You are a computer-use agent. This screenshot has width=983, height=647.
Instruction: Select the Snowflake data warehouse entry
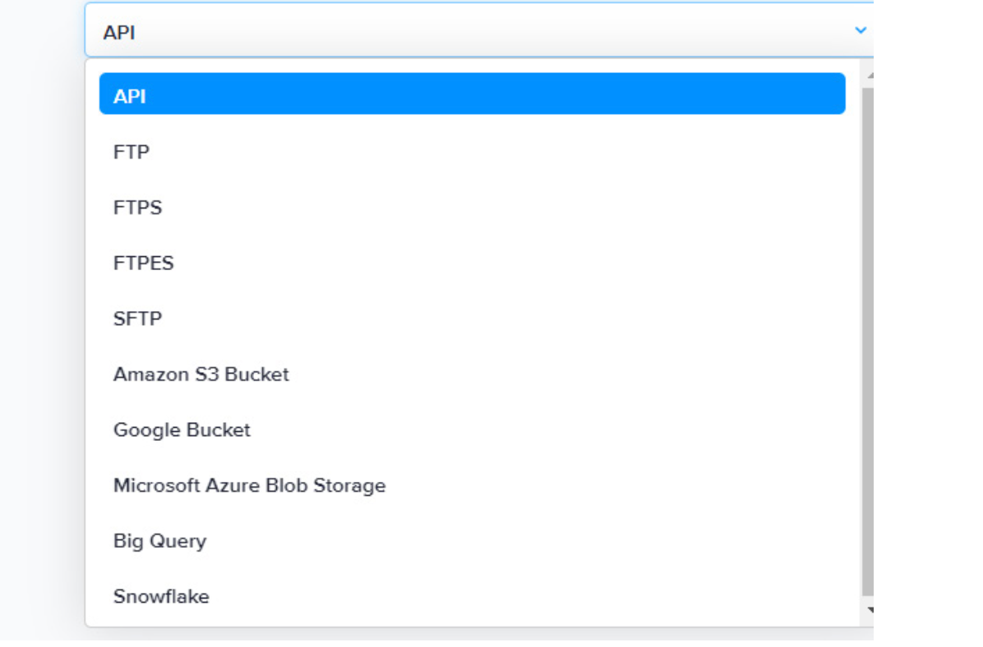point(161,597)
